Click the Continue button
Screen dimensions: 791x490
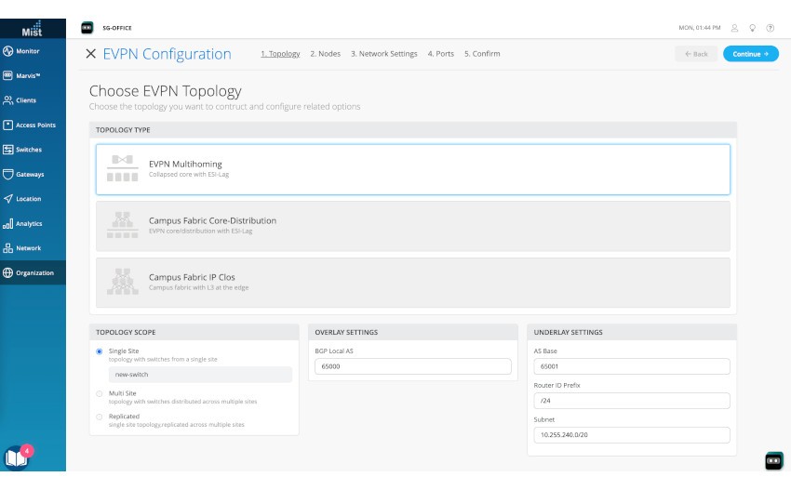point(750,54)
